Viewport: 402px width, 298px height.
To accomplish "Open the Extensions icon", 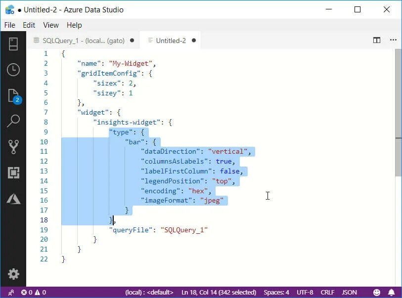I will coord(13,172).
